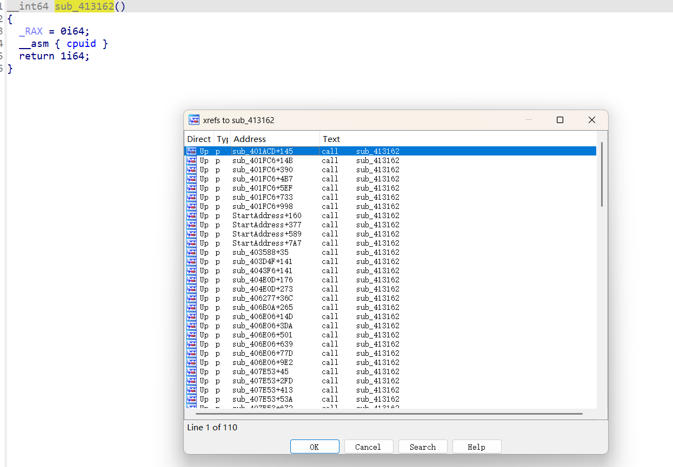Click the vertical scrollbar in the xrefs list
This screenshot has width=673, height=467.
(602, 174)
